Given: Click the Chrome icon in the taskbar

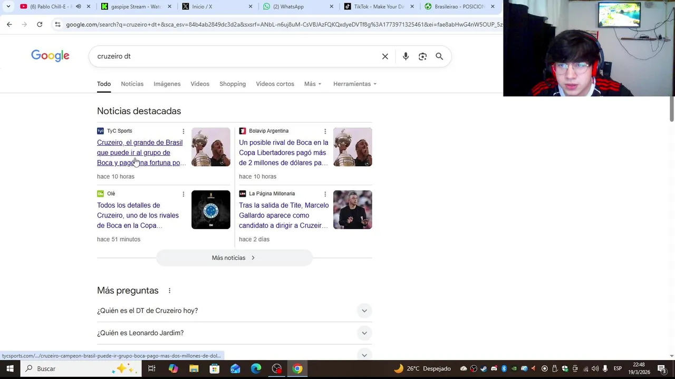Looking at the screenshot, I should click(297, 368).
